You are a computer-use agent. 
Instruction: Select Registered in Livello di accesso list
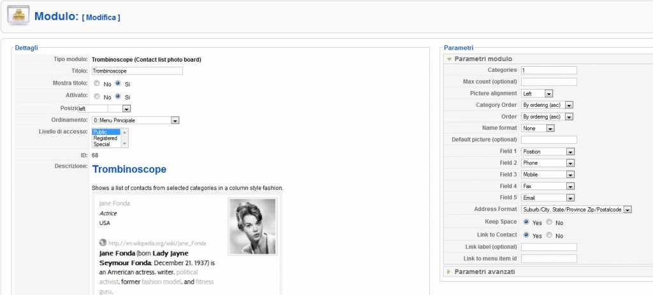pyautogui.click(x=105, y=138)
